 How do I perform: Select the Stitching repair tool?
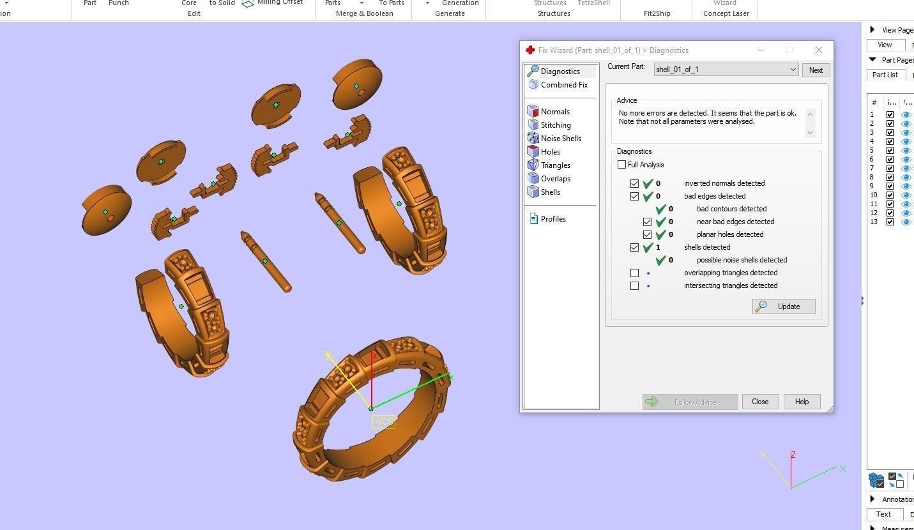point(549,125)
